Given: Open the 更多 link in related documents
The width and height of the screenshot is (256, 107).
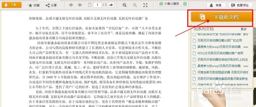Looking at the screenshot, I should tap(244, 29).
